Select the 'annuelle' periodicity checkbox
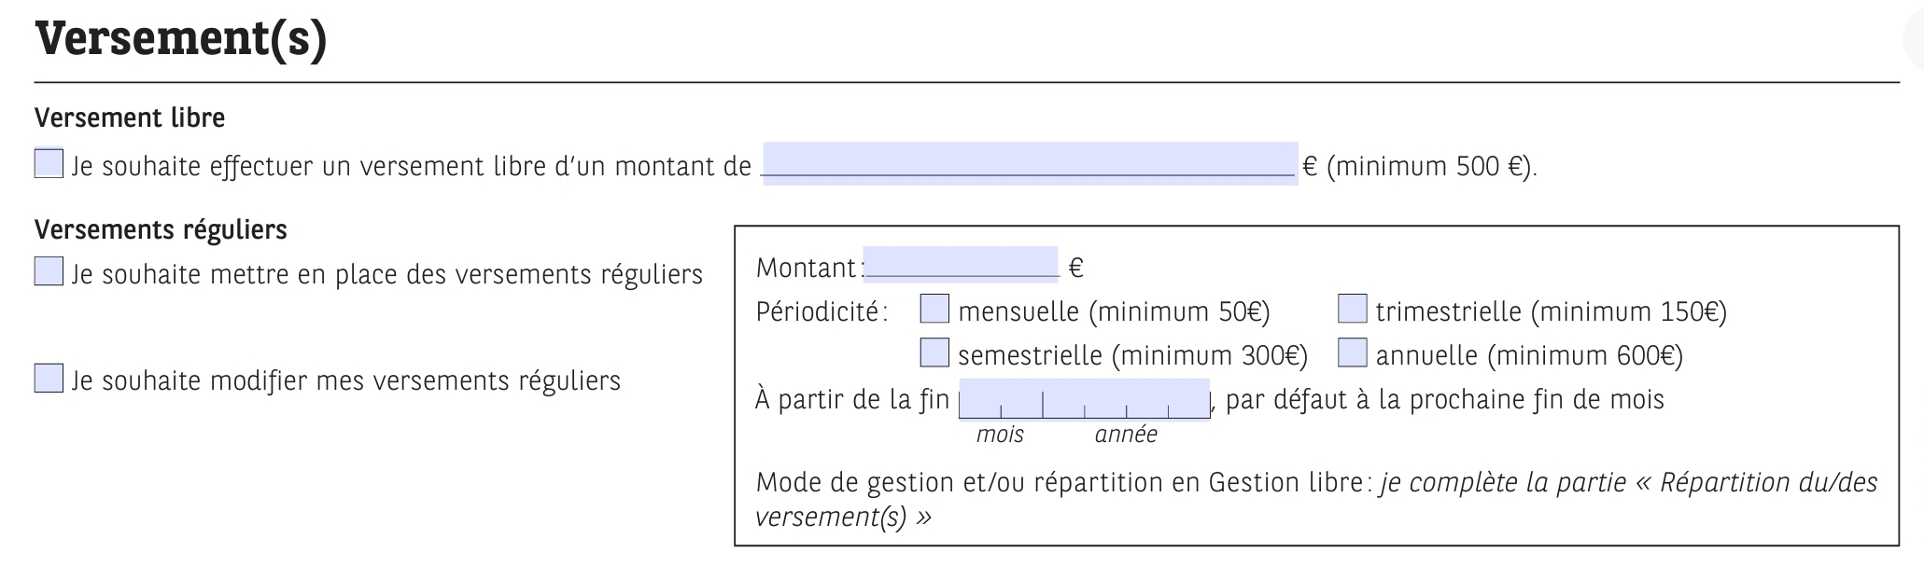The height and width of the screenshot is (566, 1924). (x=1352, y=353)
